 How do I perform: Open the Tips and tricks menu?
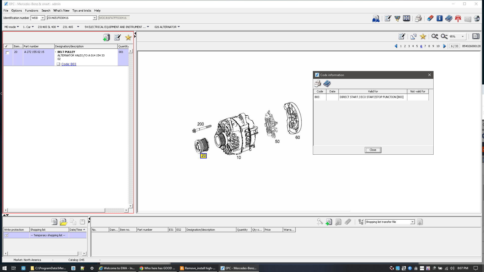pyautogui.click(x=82, y=11)
